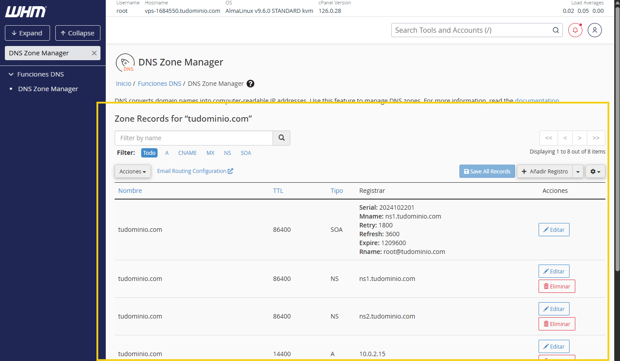
Task: Switch to the Todo filter tab
Action: pos(149,153)
